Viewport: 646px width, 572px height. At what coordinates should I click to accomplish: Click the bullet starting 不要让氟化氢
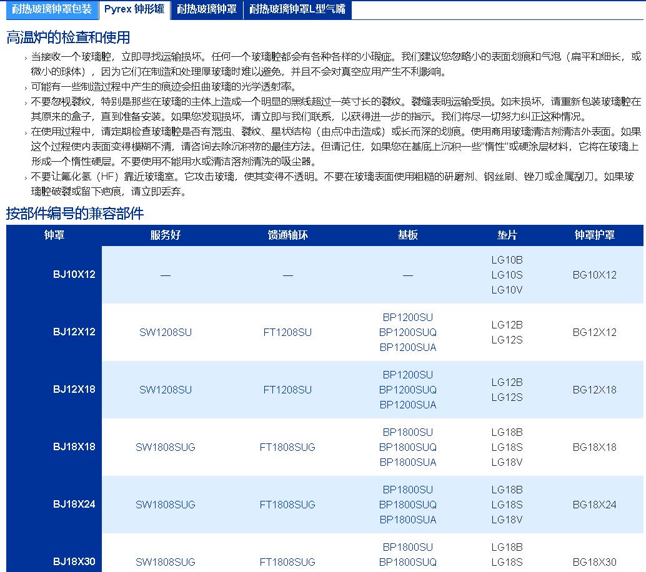coord(332,184)
